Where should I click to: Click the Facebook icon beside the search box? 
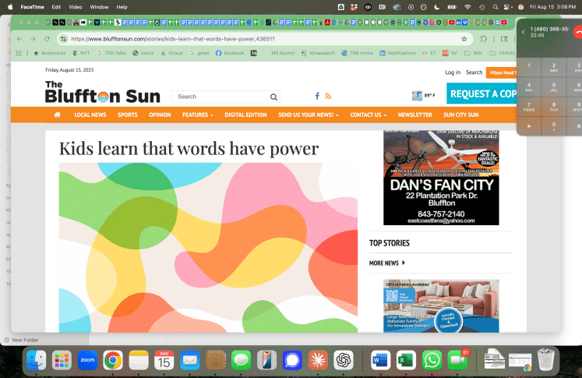(317, 96)
